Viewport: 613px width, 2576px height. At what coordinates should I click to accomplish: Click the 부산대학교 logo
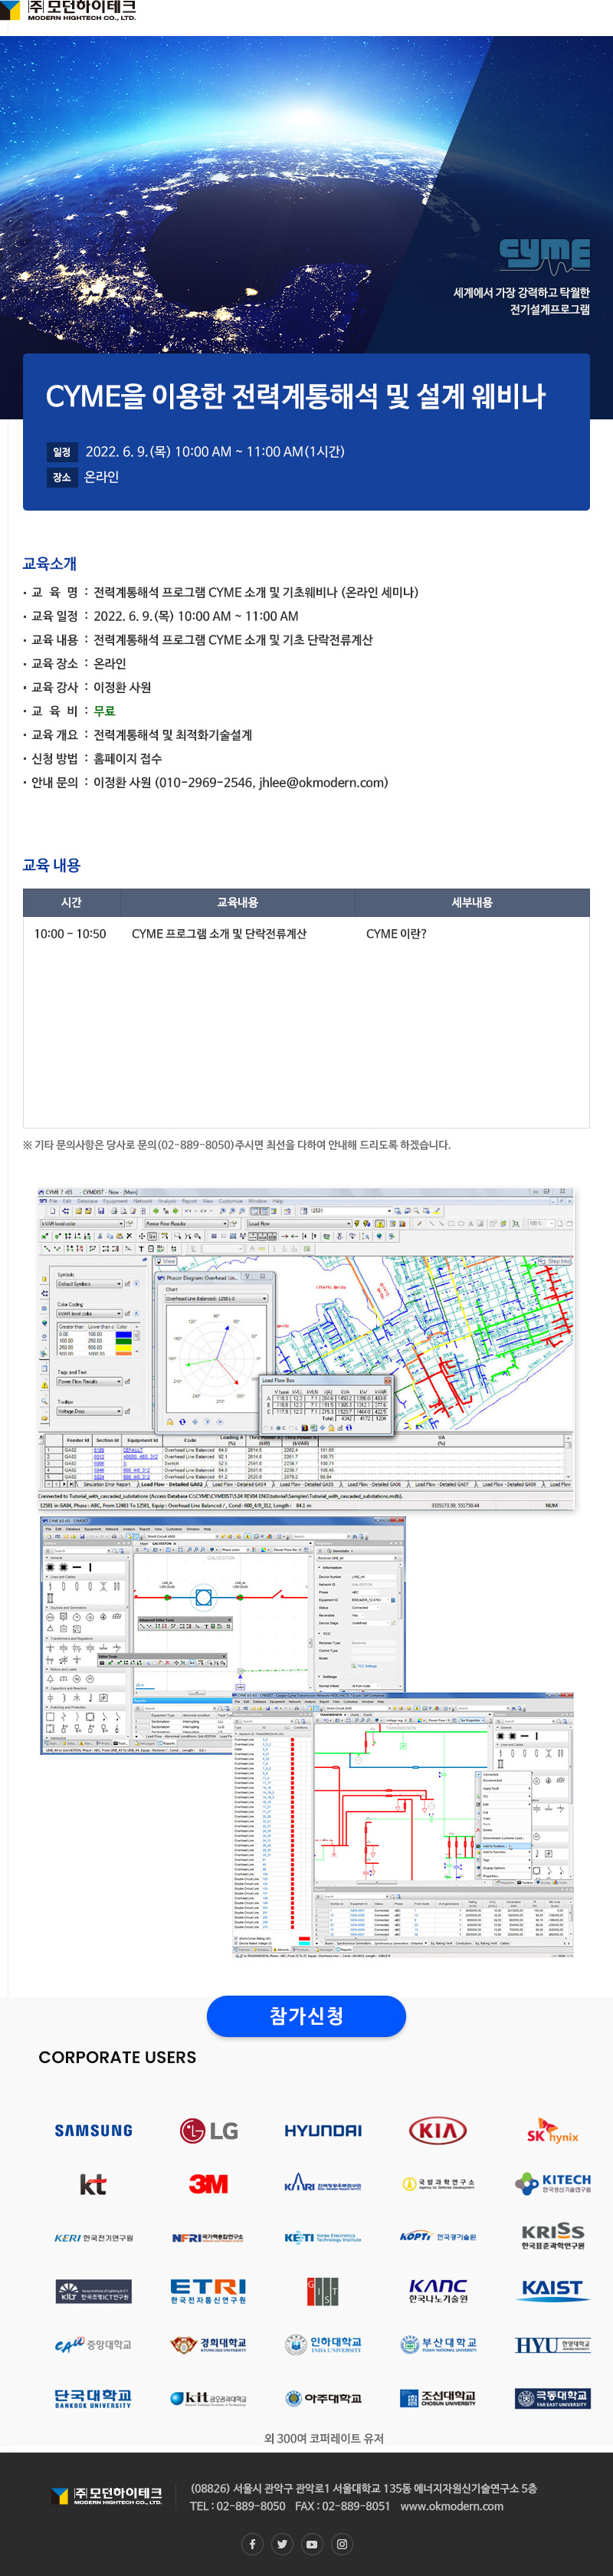(x=438, y=2345)
